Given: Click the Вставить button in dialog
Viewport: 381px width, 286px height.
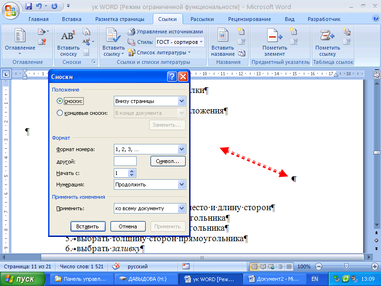Looking at the screenshot, I should coord(88,226).
